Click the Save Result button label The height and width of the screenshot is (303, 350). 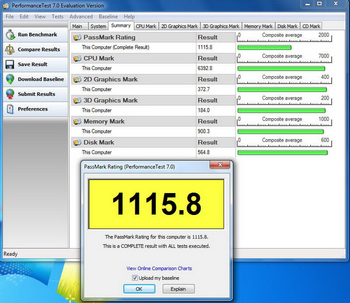[33, 64]
